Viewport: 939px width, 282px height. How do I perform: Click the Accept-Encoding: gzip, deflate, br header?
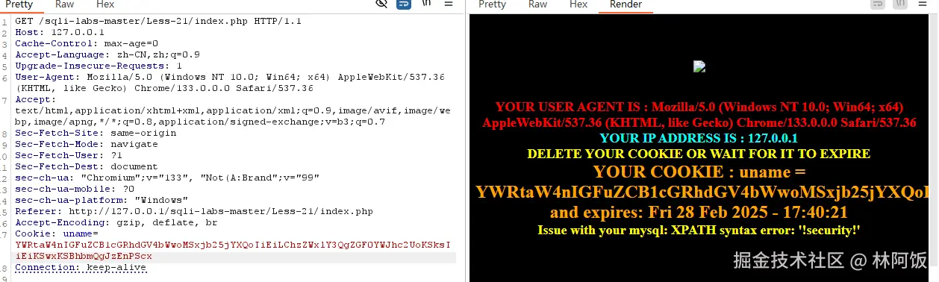pos(116,223)
